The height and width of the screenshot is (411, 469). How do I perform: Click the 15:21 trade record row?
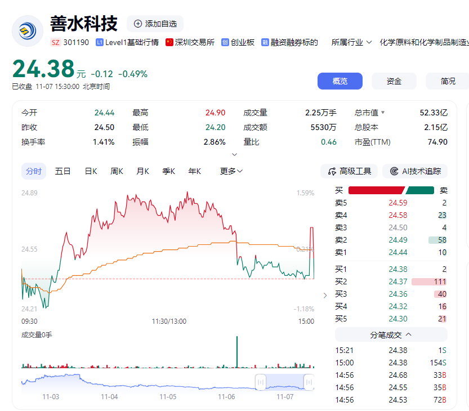[x=391, y=350]
